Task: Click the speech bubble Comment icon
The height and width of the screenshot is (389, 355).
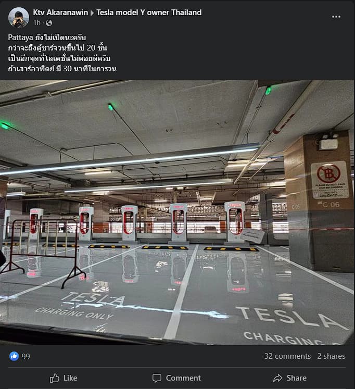Action: (x=157, y=378)
